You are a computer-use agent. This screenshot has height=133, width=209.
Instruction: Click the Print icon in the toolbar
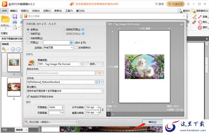pos(15,22)
